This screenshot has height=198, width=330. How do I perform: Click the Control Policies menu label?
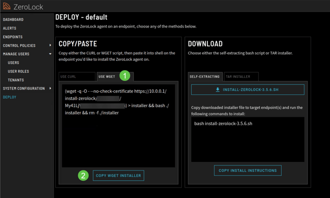coord(19,46)
